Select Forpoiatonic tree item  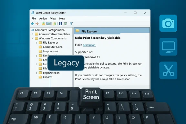pyautogui.click(x=51, y=51)
